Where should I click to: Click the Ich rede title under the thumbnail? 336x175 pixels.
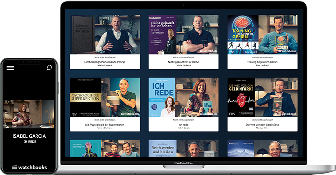pyautogui.click(x=184, y=125)
